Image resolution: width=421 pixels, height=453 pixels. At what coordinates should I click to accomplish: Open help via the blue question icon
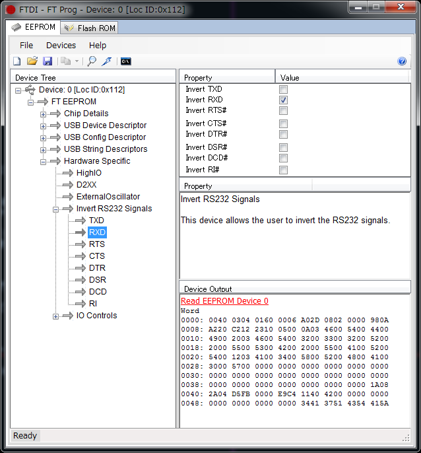(x=402, y=61)
